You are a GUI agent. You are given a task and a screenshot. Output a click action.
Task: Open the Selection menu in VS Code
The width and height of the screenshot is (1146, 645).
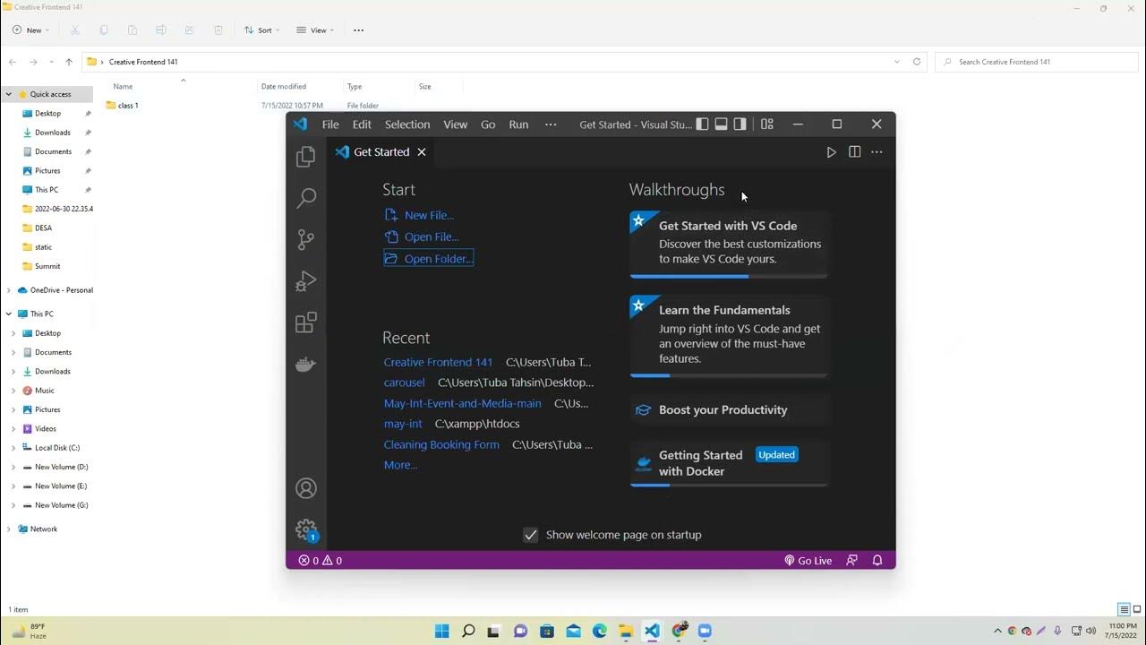click(407, 125)
